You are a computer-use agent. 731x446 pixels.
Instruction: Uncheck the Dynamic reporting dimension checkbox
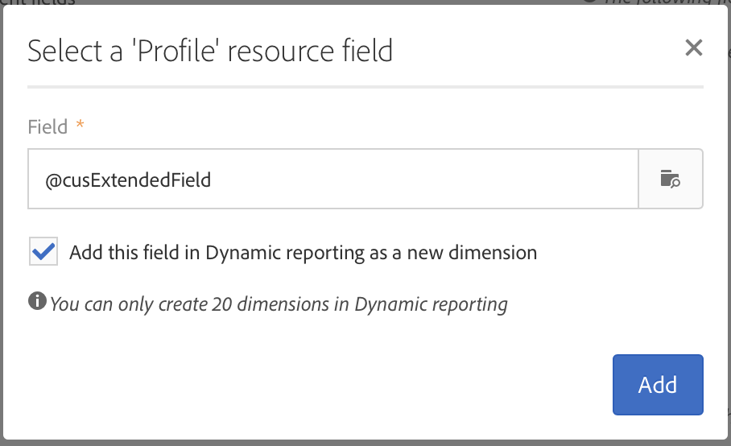[x=43, y=252]
